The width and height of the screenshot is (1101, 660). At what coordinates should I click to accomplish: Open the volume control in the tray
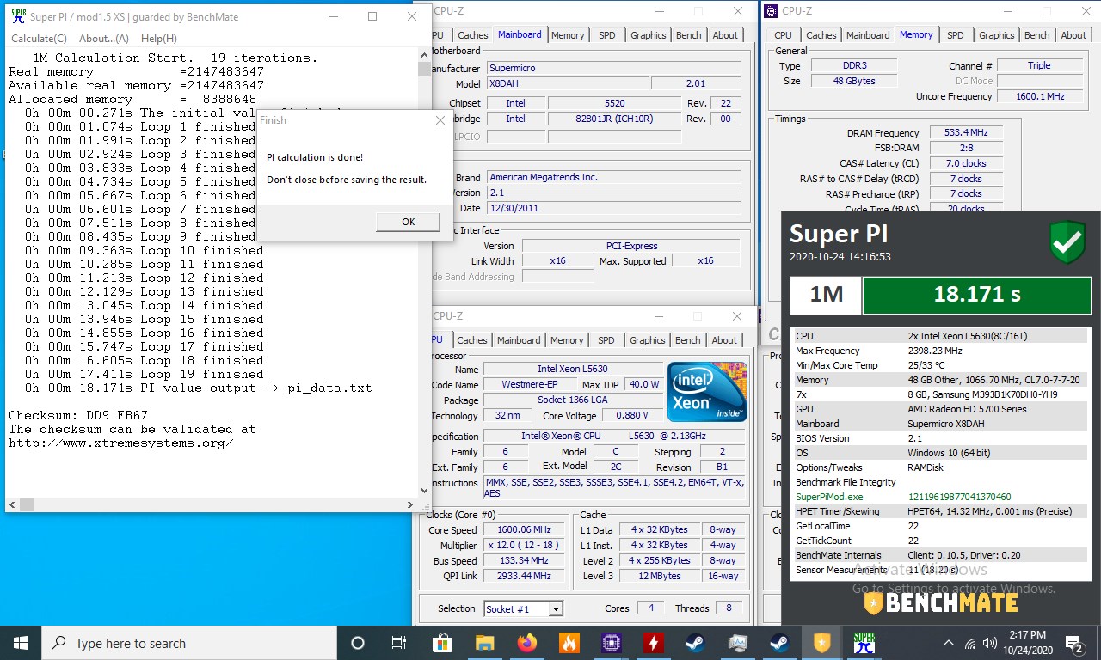992,643
